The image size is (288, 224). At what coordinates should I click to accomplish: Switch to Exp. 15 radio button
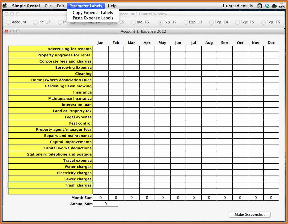[238, 22]
